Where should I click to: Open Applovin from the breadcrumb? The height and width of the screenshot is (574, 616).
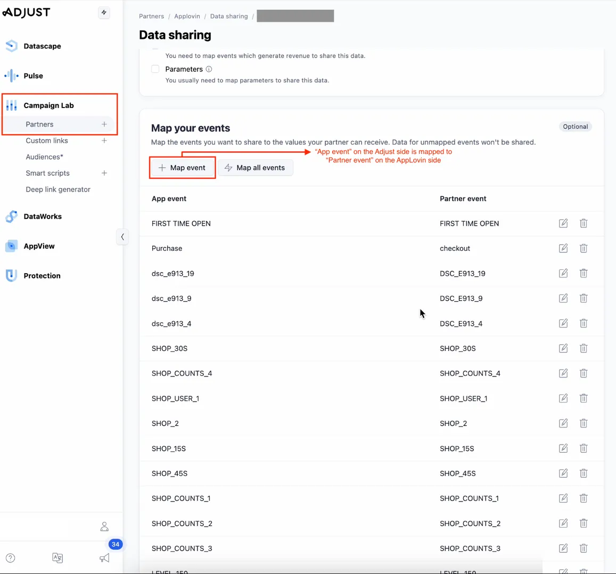pos(187,16)
